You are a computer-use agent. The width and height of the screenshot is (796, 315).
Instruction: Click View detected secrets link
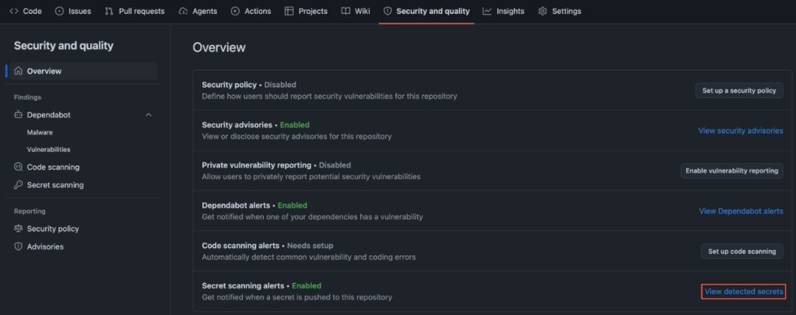[744, 291]
